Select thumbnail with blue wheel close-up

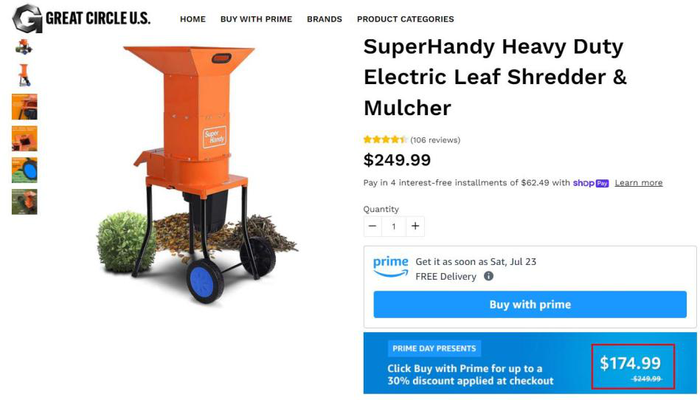click(x=24, y=170)
